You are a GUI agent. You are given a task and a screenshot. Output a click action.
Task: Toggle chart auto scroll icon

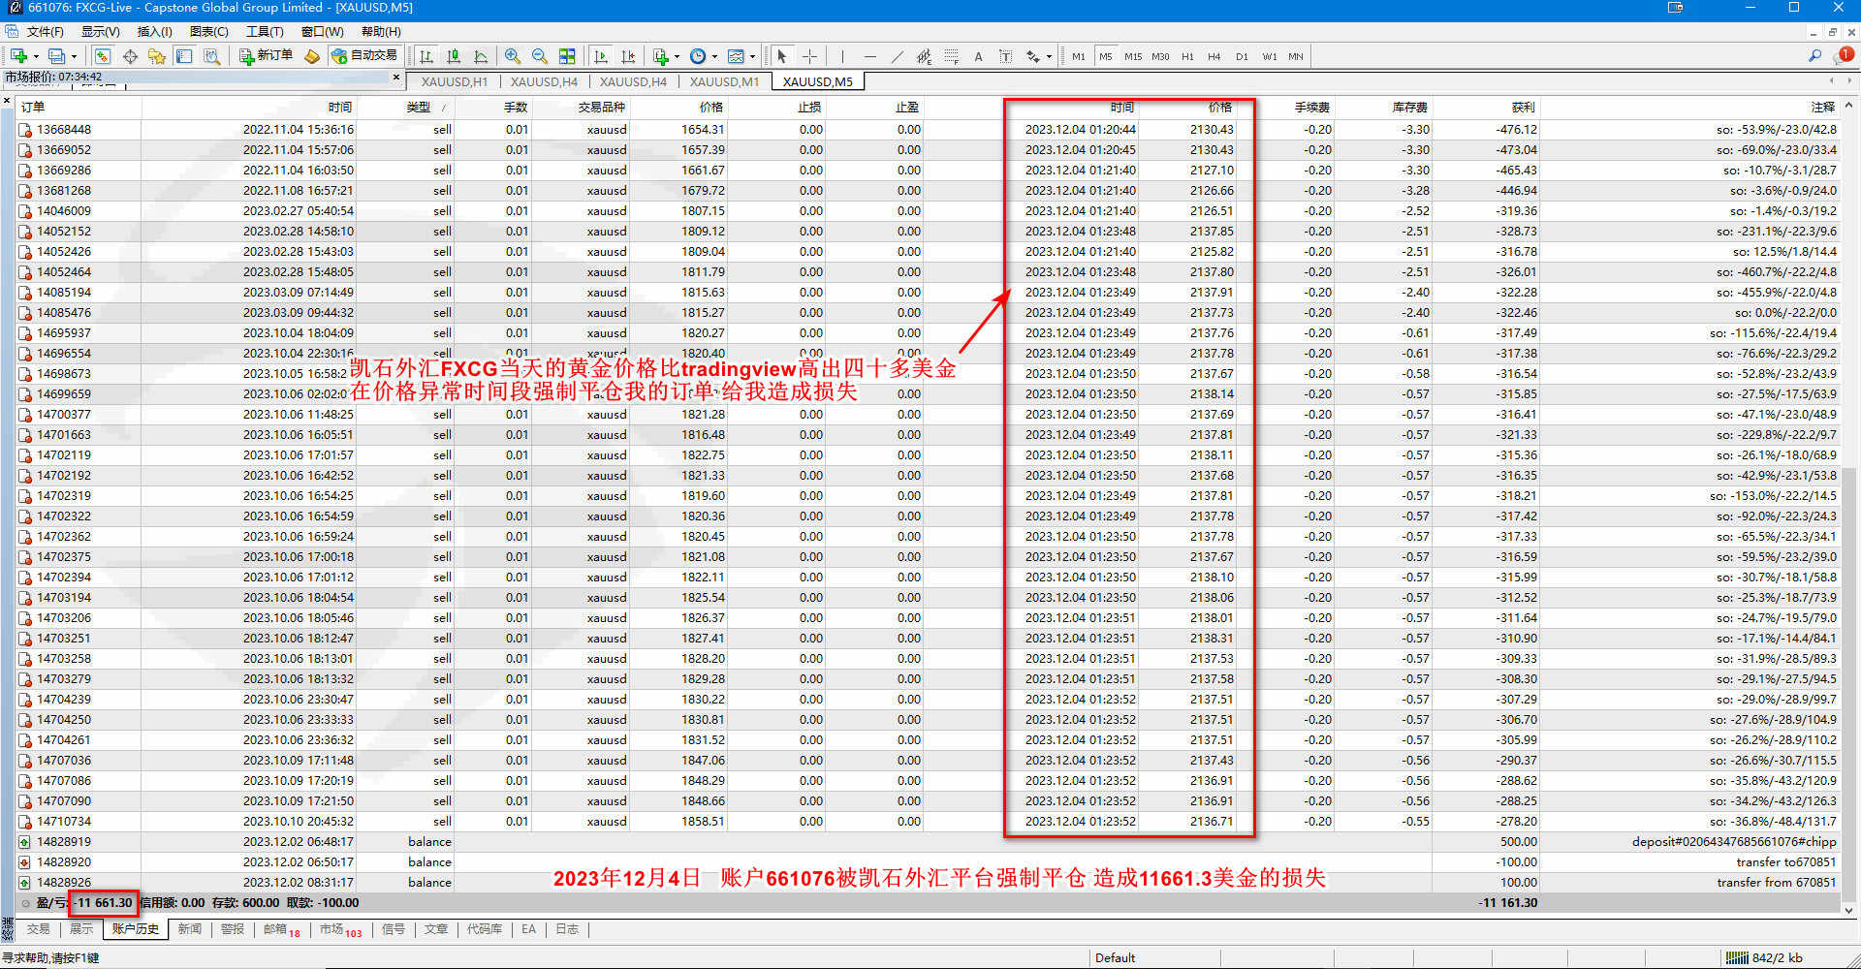coord(601,56)
